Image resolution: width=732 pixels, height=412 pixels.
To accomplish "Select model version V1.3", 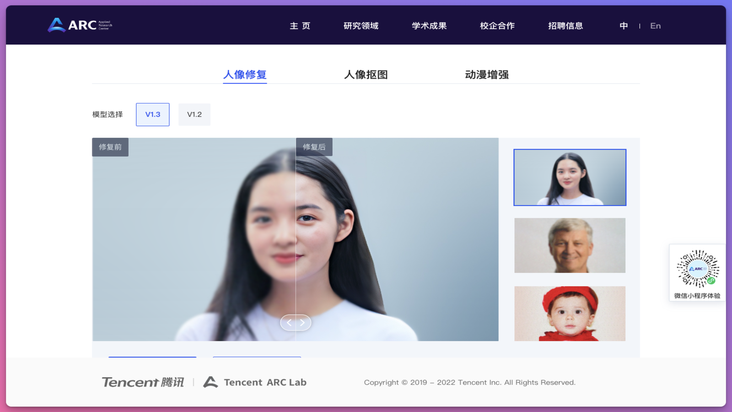I will coord(153,114).
